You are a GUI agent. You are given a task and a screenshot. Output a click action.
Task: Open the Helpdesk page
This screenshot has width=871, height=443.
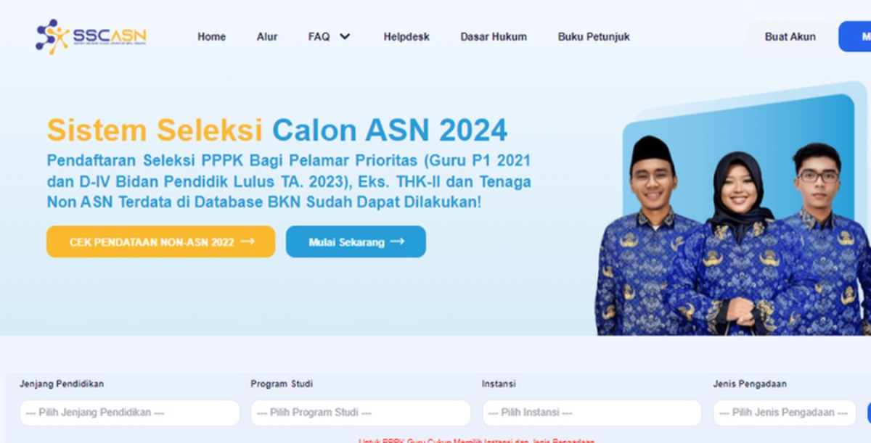pyautogui.click(x=406, y=36)
